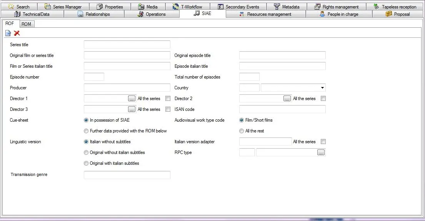Select the ROM sub-tab
The image size is (425, 221).
coord(26,24)
